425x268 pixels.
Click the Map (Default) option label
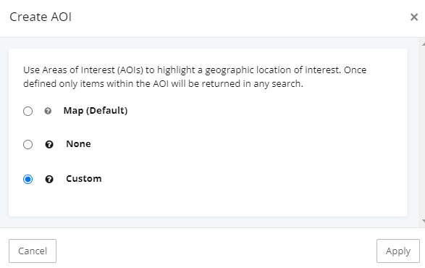click(96, 111)
